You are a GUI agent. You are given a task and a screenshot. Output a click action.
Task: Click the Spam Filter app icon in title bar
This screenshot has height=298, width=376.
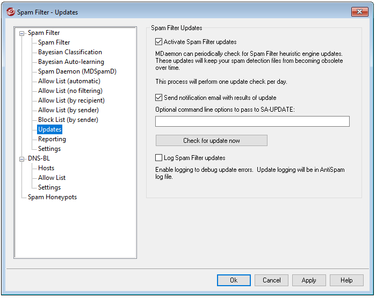coord(10,12)
